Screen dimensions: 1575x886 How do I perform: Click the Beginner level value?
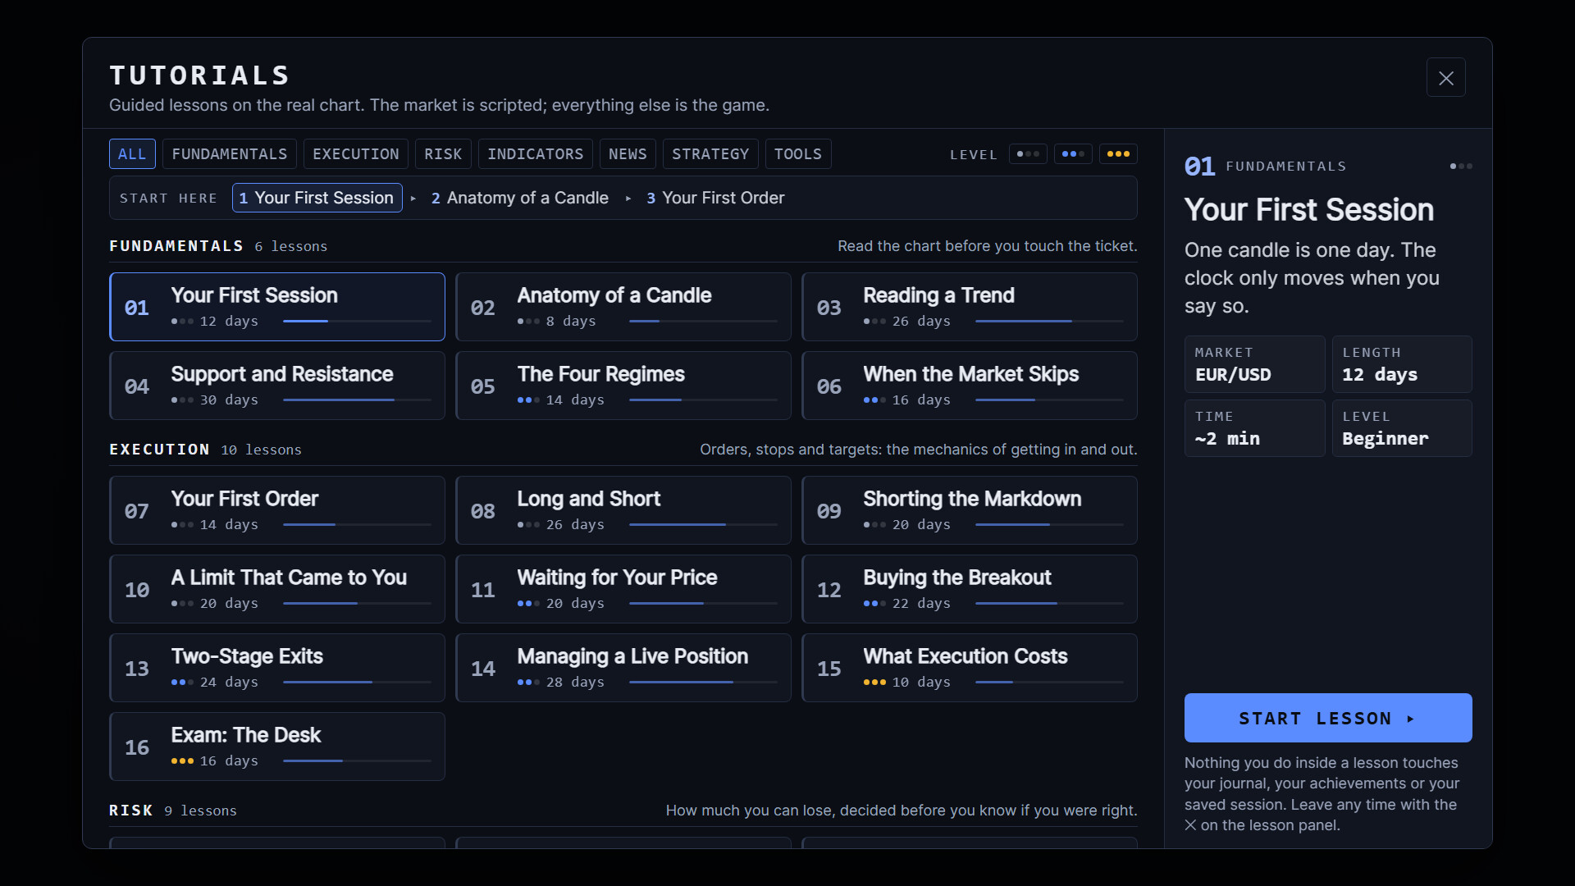[1386, 439]
